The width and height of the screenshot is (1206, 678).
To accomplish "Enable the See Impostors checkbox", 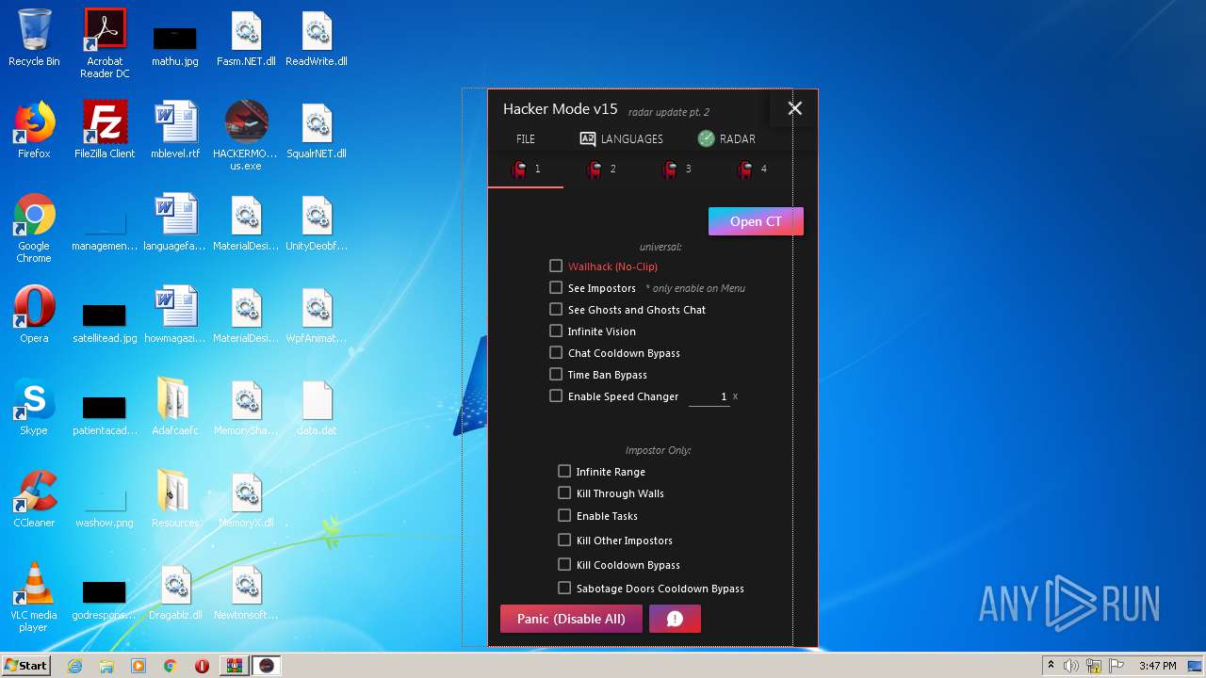I will (x=556, y=288).
